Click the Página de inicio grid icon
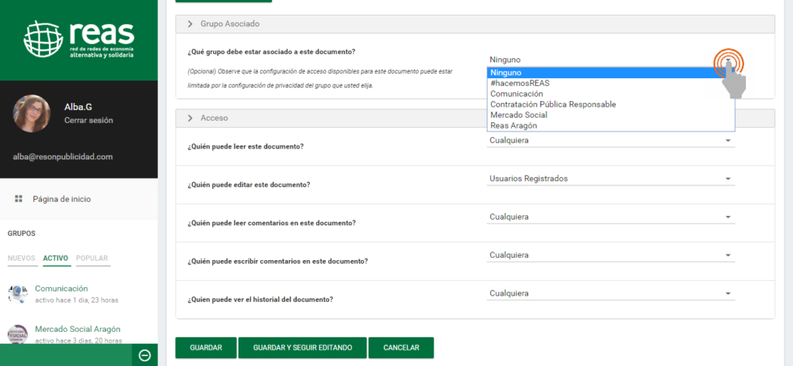This screenshot has height=366, width=793. click(19, 199)
